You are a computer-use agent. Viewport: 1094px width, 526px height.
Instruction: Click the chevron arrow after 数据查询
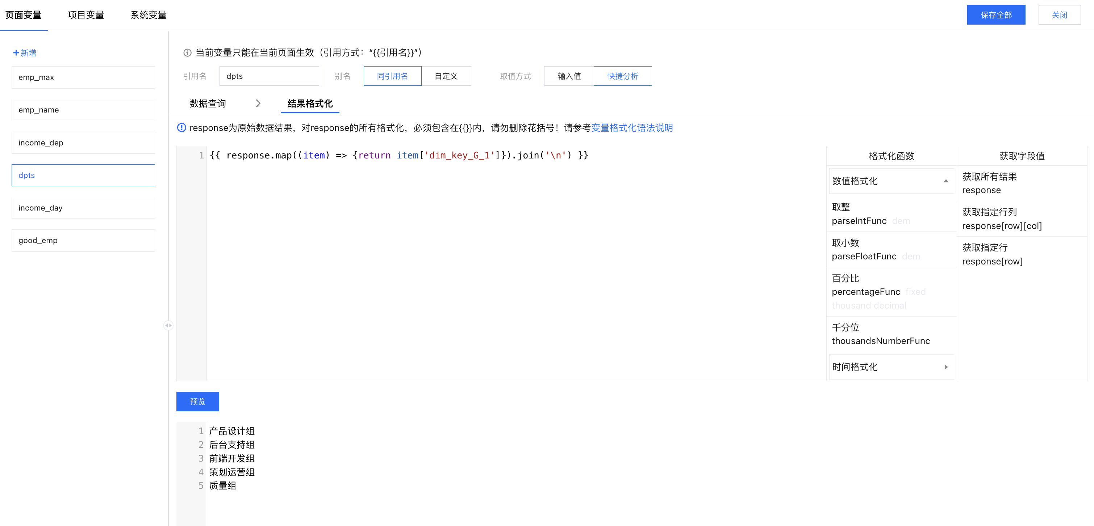(x=258, y=103)
